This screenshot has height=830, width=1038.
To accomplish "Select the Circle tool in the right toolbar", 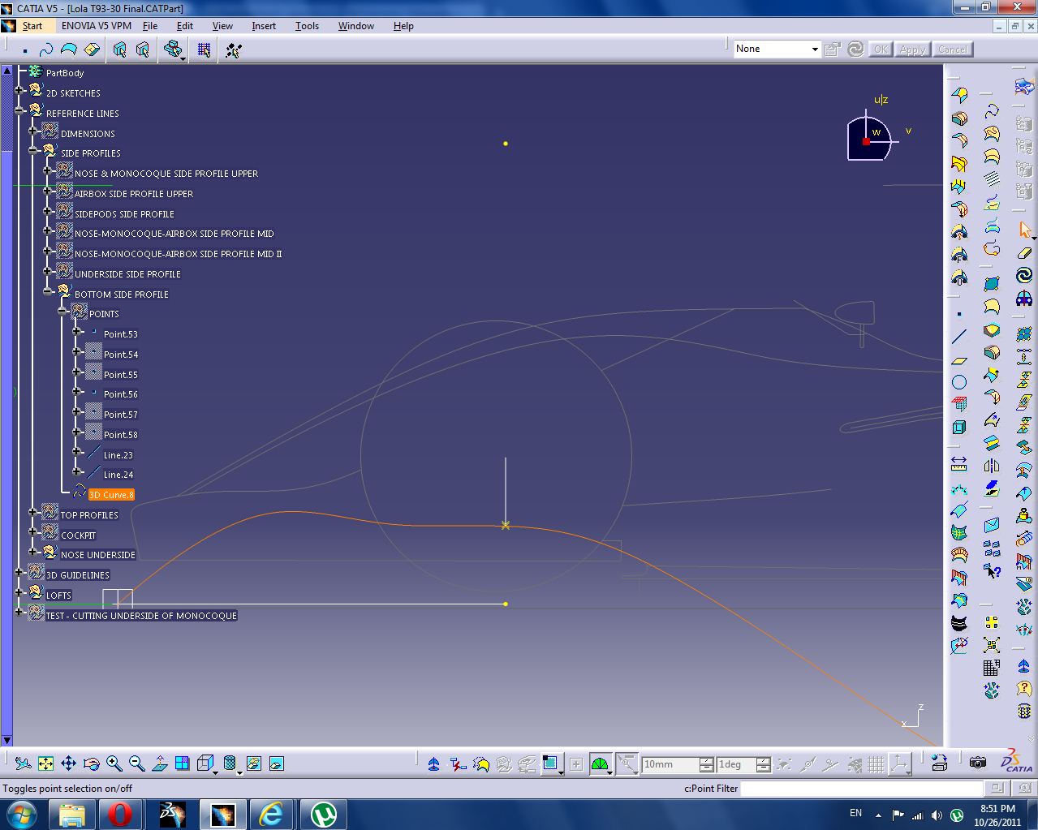I will click(x=958, y=381).
